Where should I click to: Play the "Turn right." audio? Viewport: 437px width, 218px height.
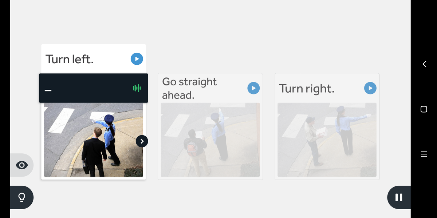(x=370, y=88)
